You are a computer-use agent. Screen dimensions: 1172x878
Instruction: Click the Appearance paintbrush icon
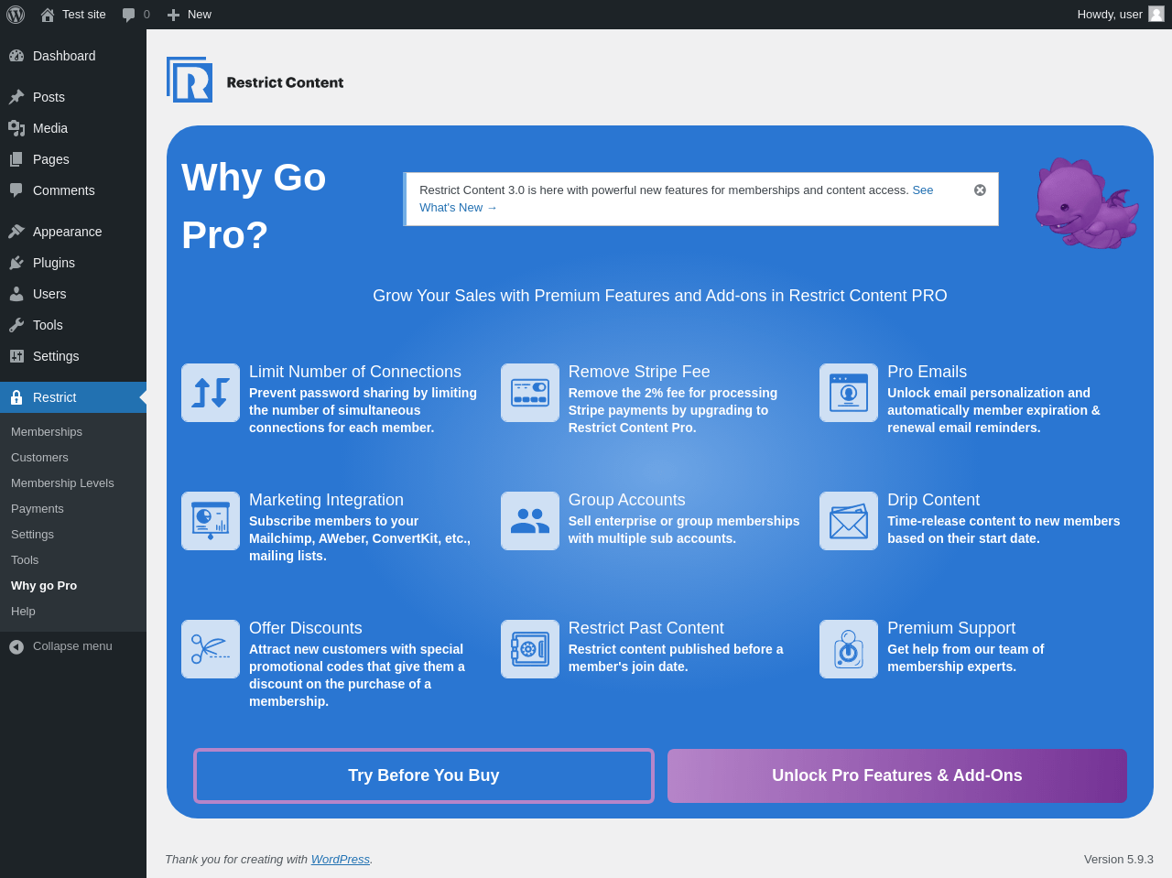16,232
